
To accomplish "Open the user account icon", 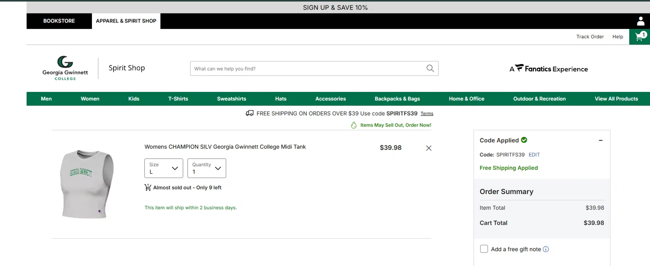I will (640, 21).
